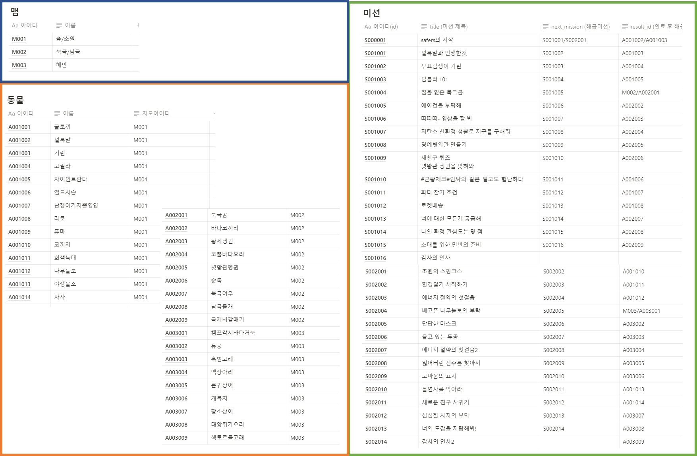The width and height of the screenshot is (697, 456).
Task: Select the 극제비갈매기 name cell
Action: (x=247, y=320)
